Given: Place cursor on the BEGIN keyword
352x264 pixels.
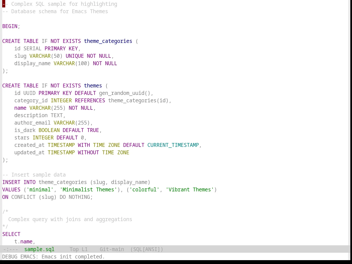Looking at the screenshot, I should (10, 26).
